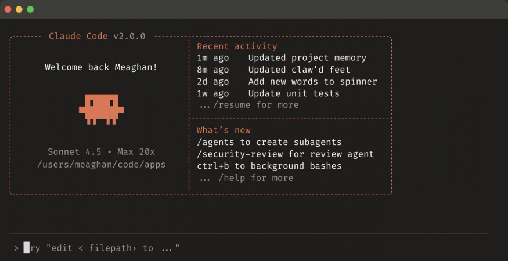Click 'Welcome back Meaghan!' text
The image size is (508, 261).
tap(101, 67)
